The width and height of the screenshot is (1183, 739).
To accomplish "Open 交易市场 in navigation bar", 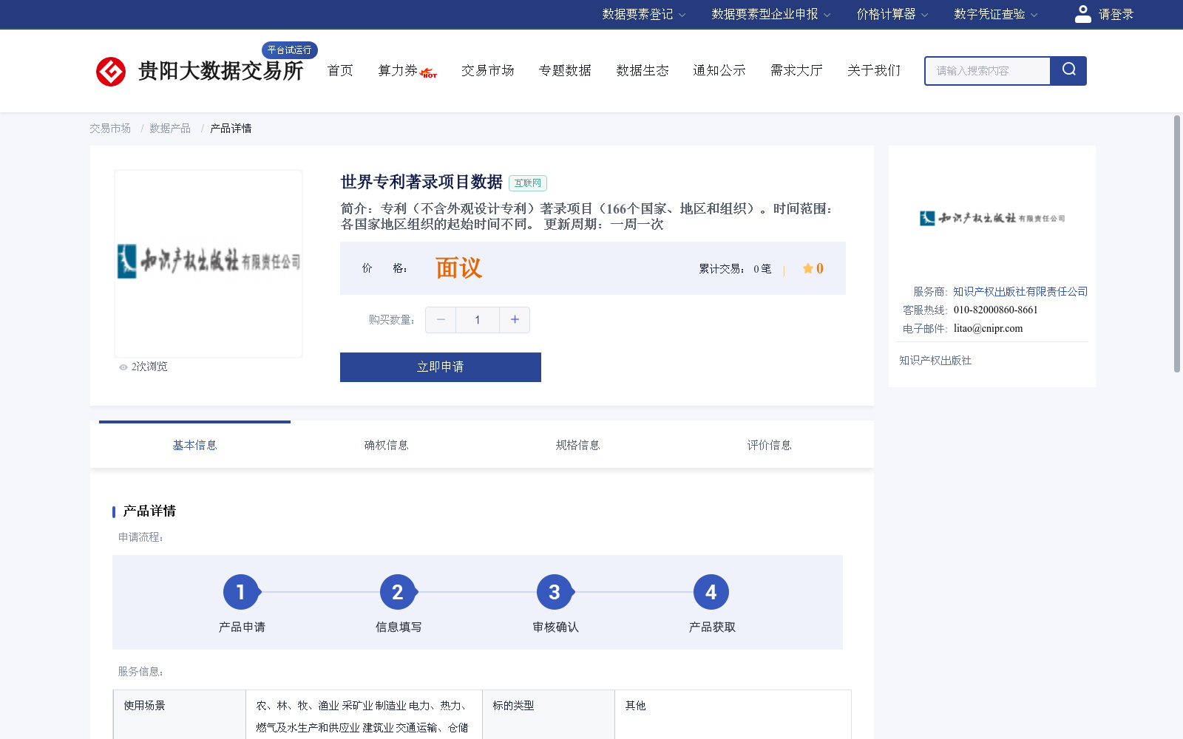I will pos(488,70).
